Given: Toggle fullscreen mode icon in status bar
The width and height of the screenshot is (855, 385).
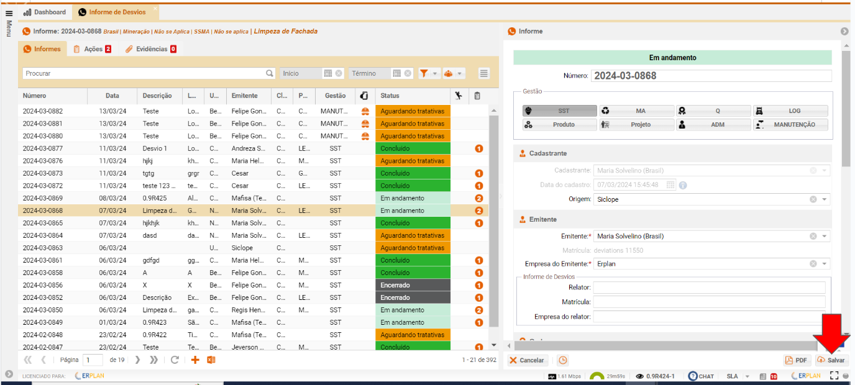Looking at the screenshot, I should 834,376.
